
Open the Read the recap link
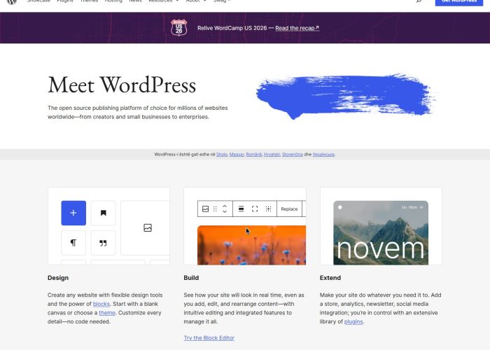point(297,28)
